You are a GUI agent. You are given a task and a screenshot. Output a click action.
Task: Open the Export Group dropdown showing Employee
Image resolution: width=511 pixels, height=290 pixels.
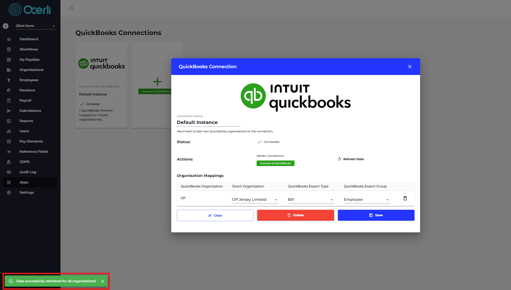[x=367, y=200]
